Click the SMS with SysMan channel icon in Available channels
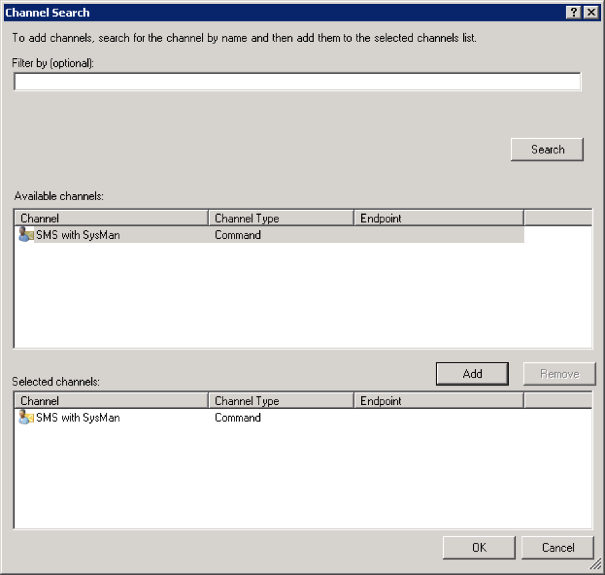The width and height of the screenshot is (605, 575). pos(26,235)
